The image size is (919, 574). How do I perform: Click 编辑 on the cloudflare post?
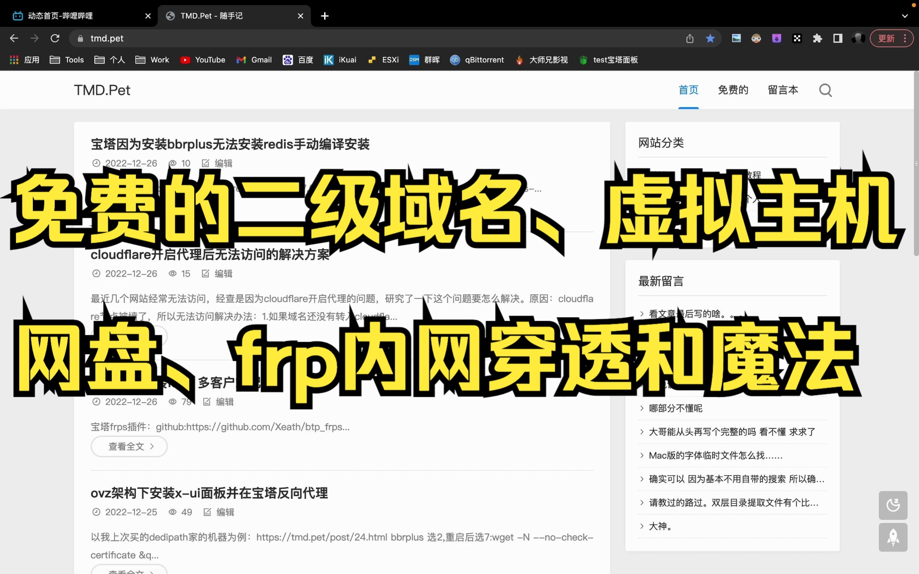[x=217, y=273]
